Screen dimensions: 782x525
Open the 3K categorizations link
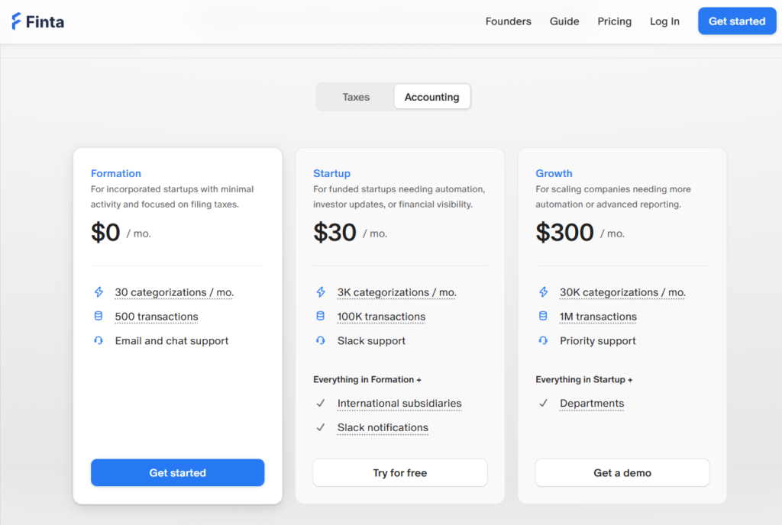click(x=396, y=291)
